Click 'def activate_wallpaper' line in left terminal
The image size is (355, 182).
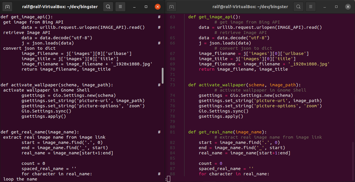[57, 85]
